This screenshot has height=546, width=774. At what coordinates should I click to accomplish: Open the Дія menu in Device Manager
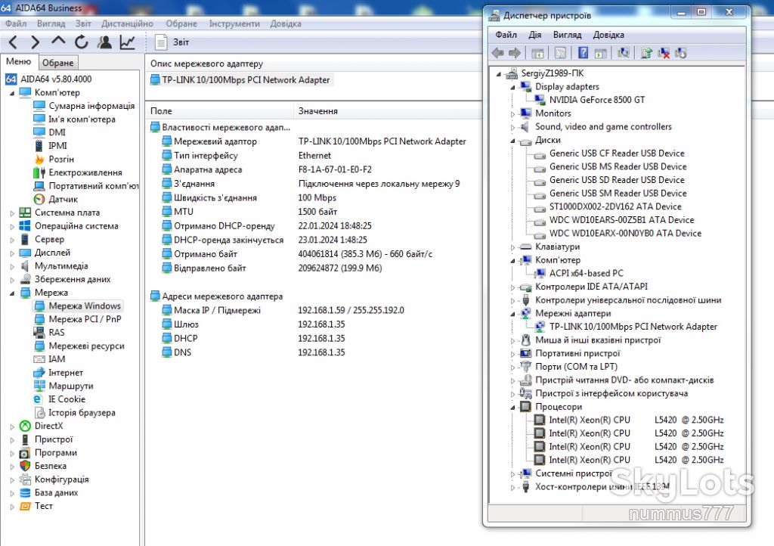534,35
